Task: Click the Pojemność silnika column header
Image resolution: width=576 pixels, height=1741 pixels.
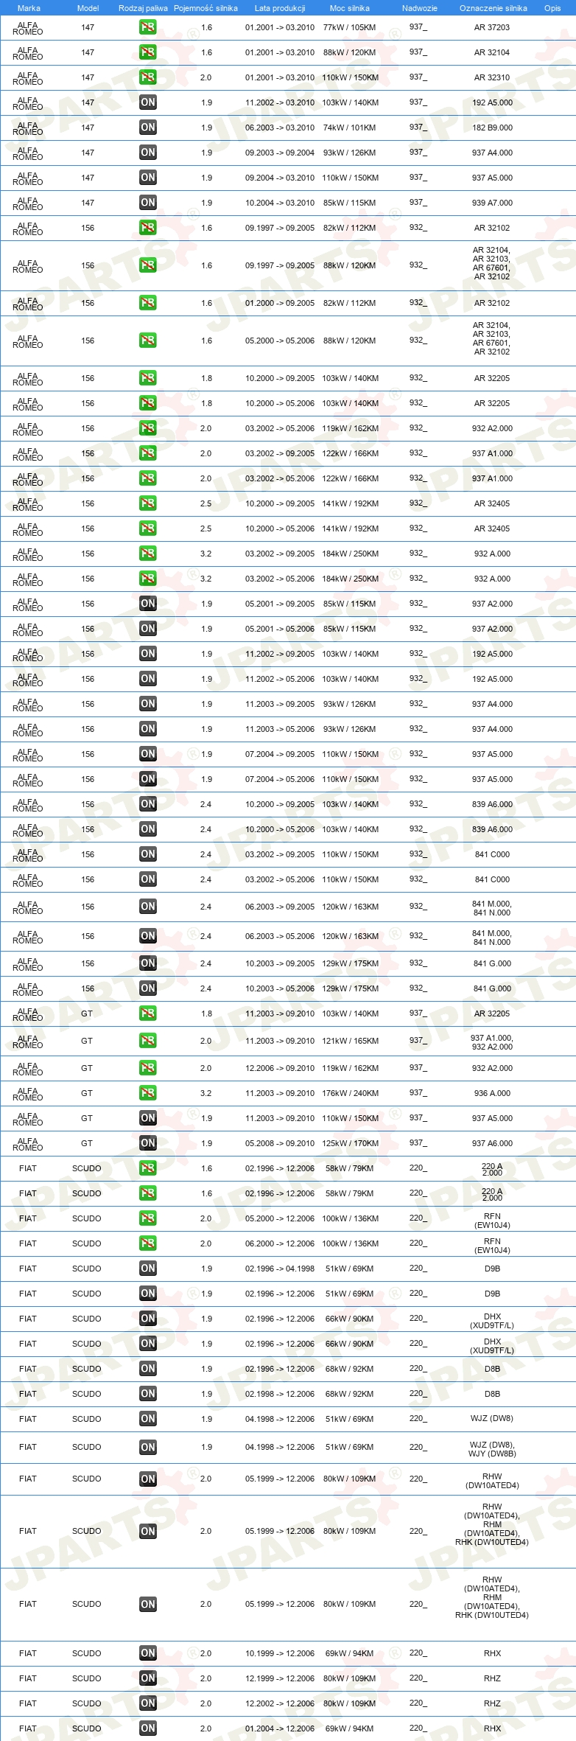Action: (x=206, y=8)
